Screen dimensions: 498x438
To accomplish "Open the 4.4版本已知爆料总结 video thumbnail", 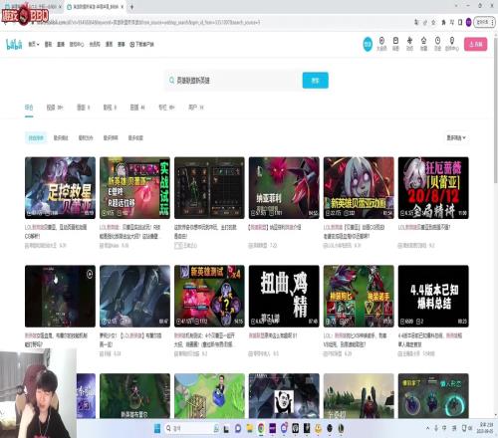I will click(433, 296).
